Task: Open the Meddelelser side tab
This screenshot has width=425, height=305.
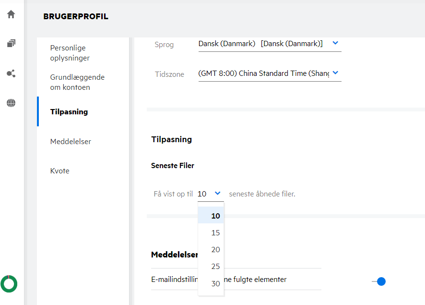Action: (x=71, y=141)
